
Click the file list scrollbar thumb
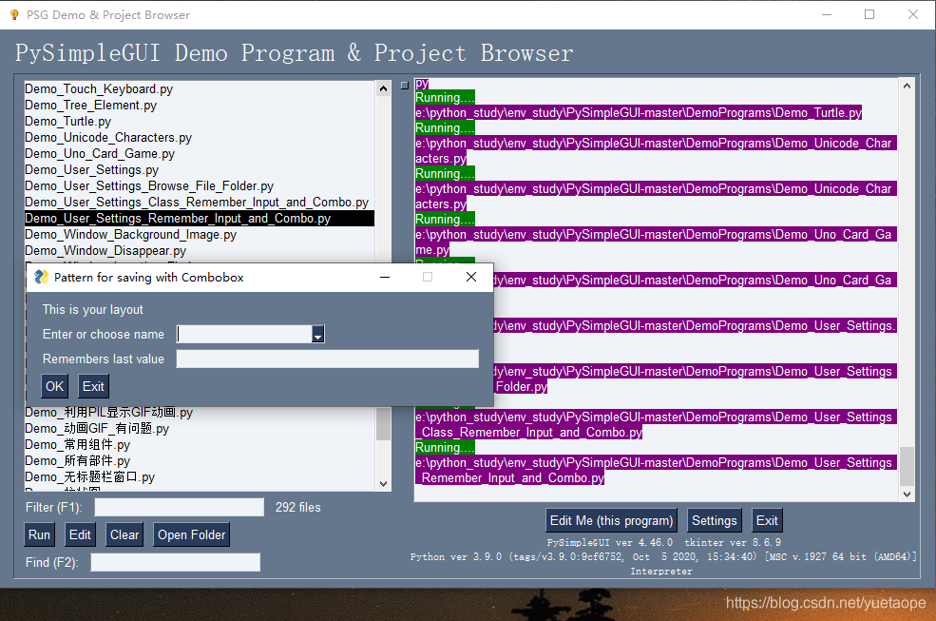(x=383, y=424)
